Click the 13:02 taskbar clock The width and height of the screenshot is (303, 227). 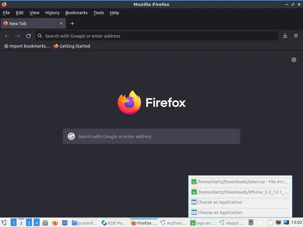[x=296, y=223]
